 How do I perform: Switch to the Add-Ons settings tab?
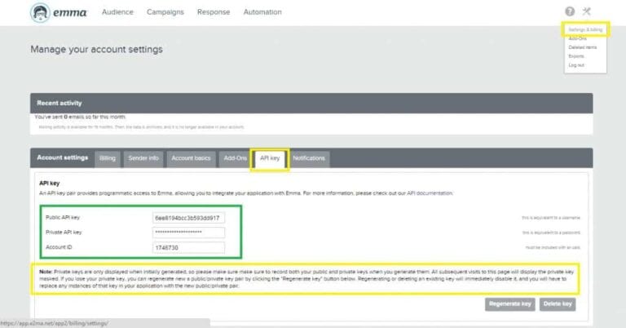[x=235, y=158]
